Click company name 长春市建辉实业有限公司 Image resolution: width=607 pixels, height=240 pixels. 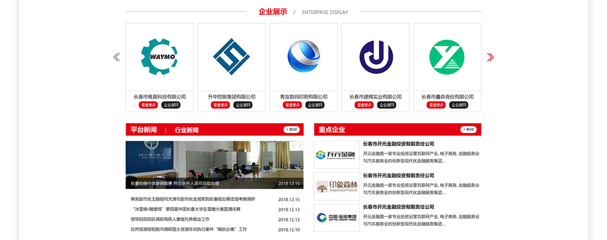(x=376, y=97)
